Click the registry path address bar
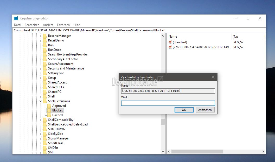 139,30
